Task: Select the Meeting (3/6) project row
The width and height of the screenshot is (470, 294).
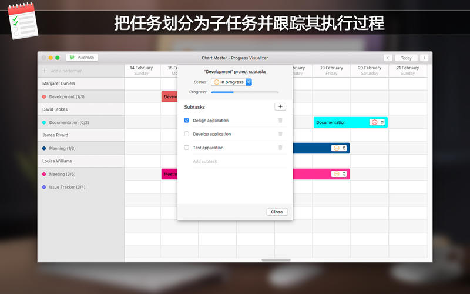Action: point(81,174)
